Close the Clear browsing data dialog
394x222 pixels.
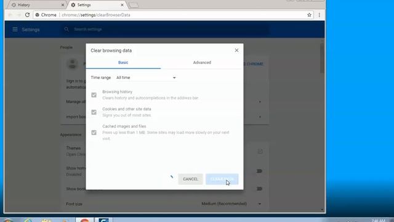coord(236,51)
